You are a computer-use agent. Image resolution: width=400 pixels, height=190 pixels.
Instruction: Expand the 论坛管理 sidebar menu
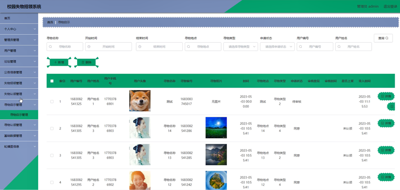pyautogui.click(x=19, y=62)
